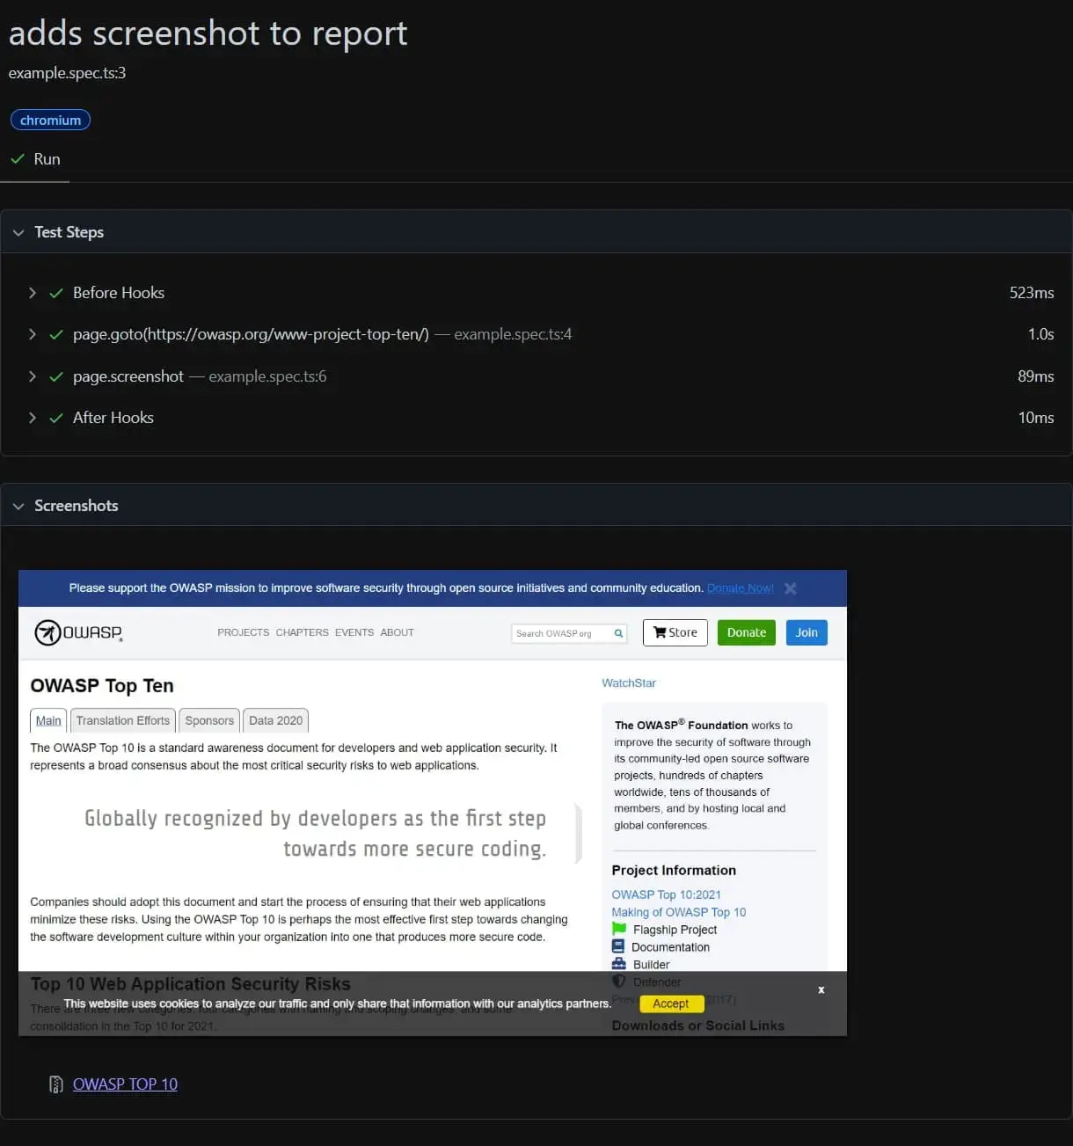Click the After Hooks passed checkmark
This screenshot has width=1073, height=1146.
click(x=56, y=418)
